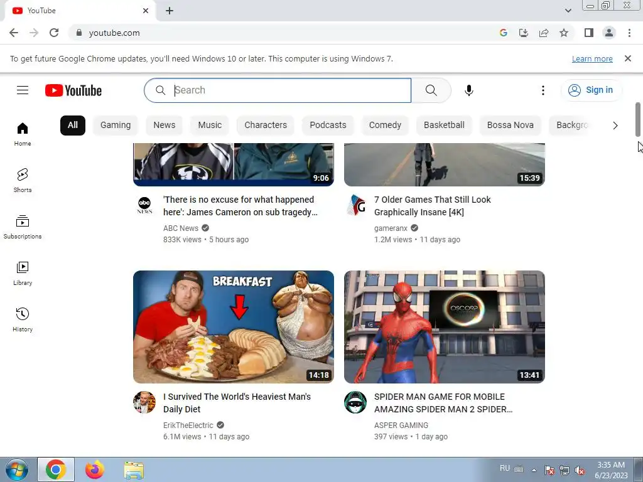Viewport: 643px width, 482px height.
Task: Toggle the Chrome side panel
Action: [589, 33]
